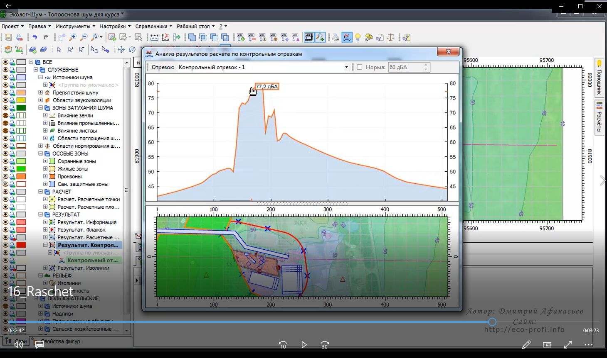Click the video progress slider handle
The width and height of the screenshot is (607, 358).
tap(492, 322)
